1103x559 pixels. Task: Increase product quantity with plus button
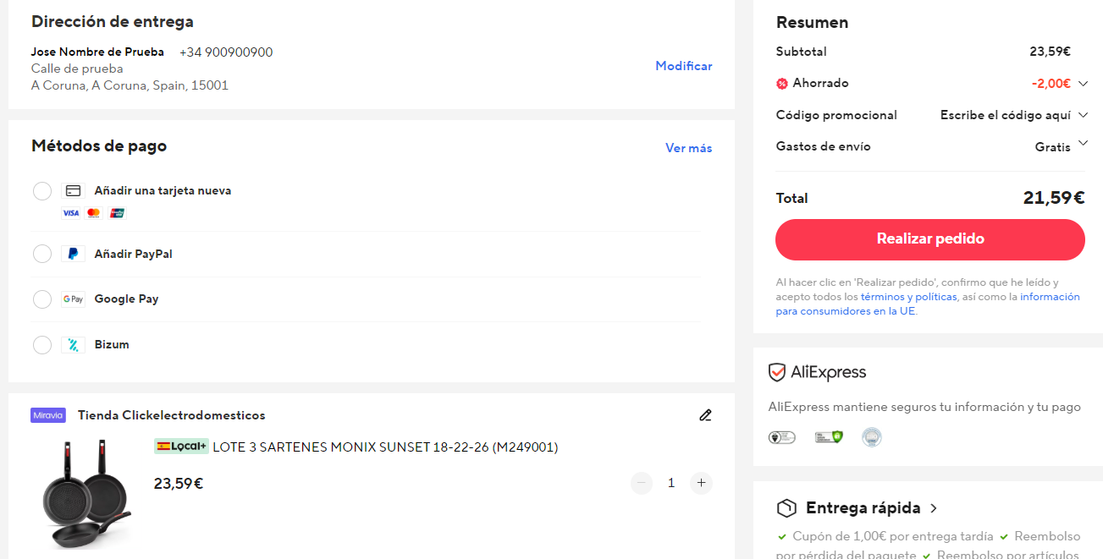tap(701, 483)
